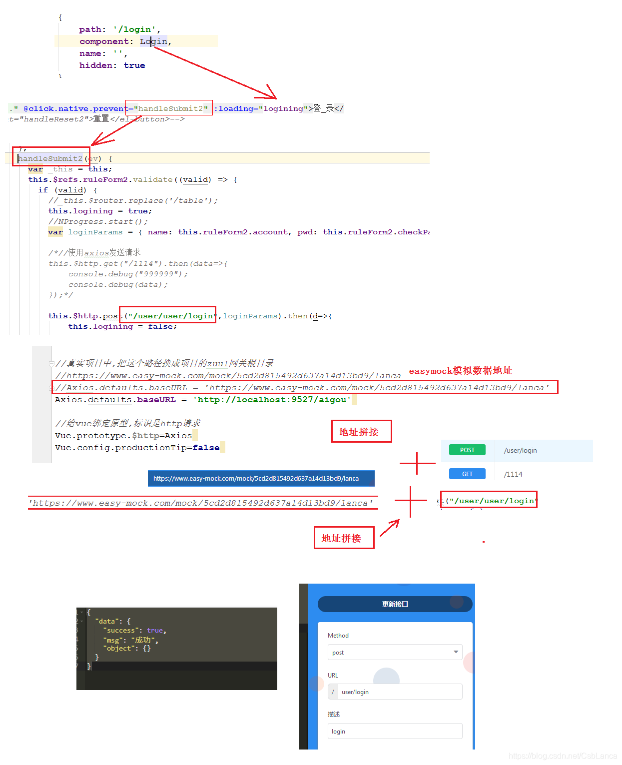Click the this.$http.post call line

(190, 316)
